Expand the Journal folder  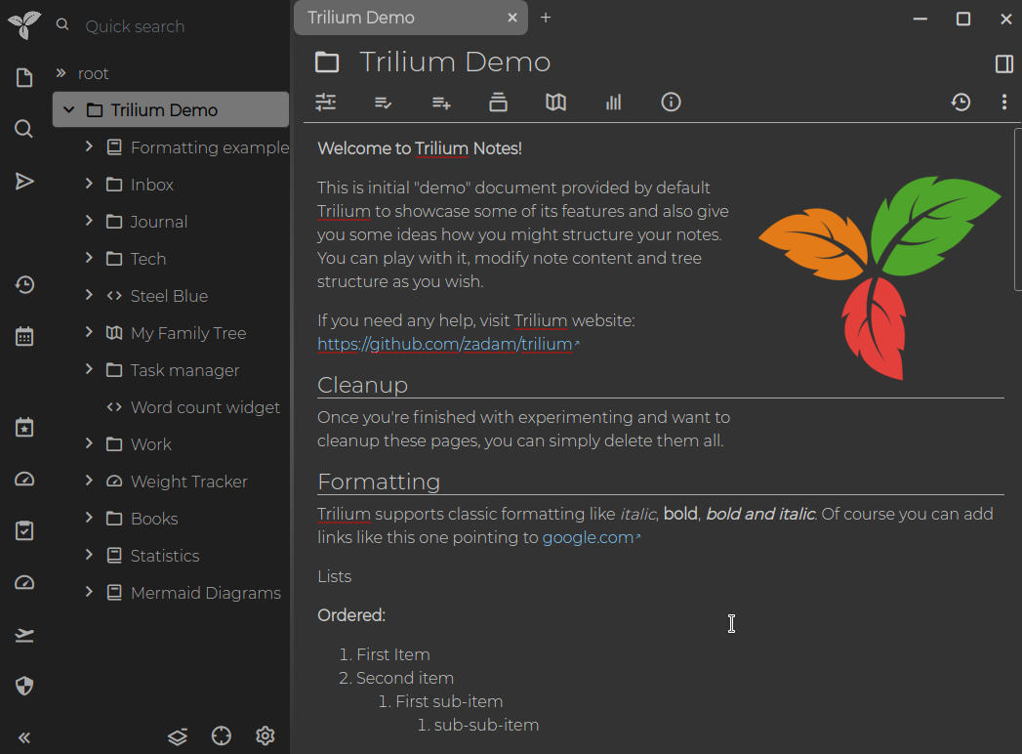tap(89, 222)
